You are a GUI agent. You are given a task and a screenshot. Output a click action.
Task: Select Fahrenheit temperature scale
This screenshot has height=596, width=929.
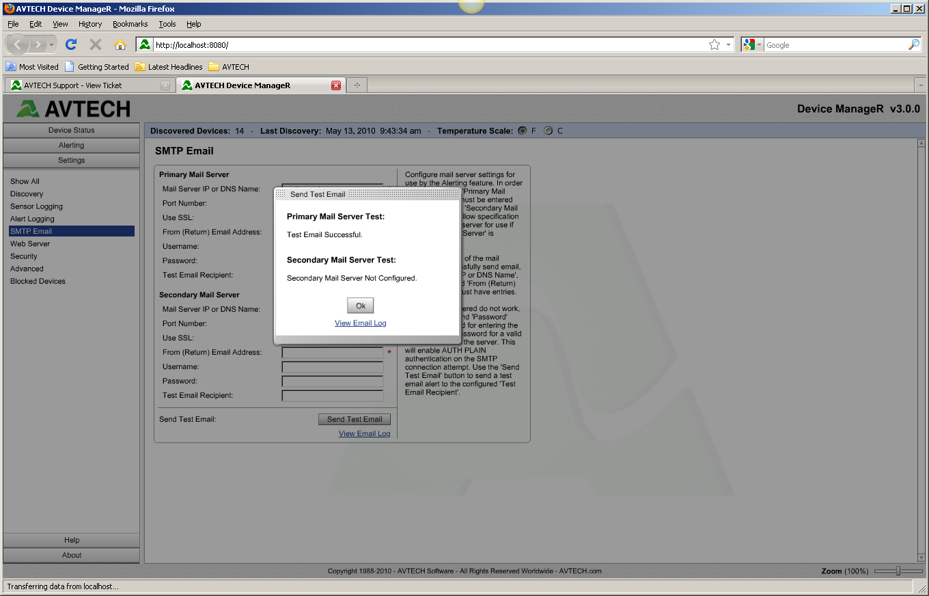523,131
